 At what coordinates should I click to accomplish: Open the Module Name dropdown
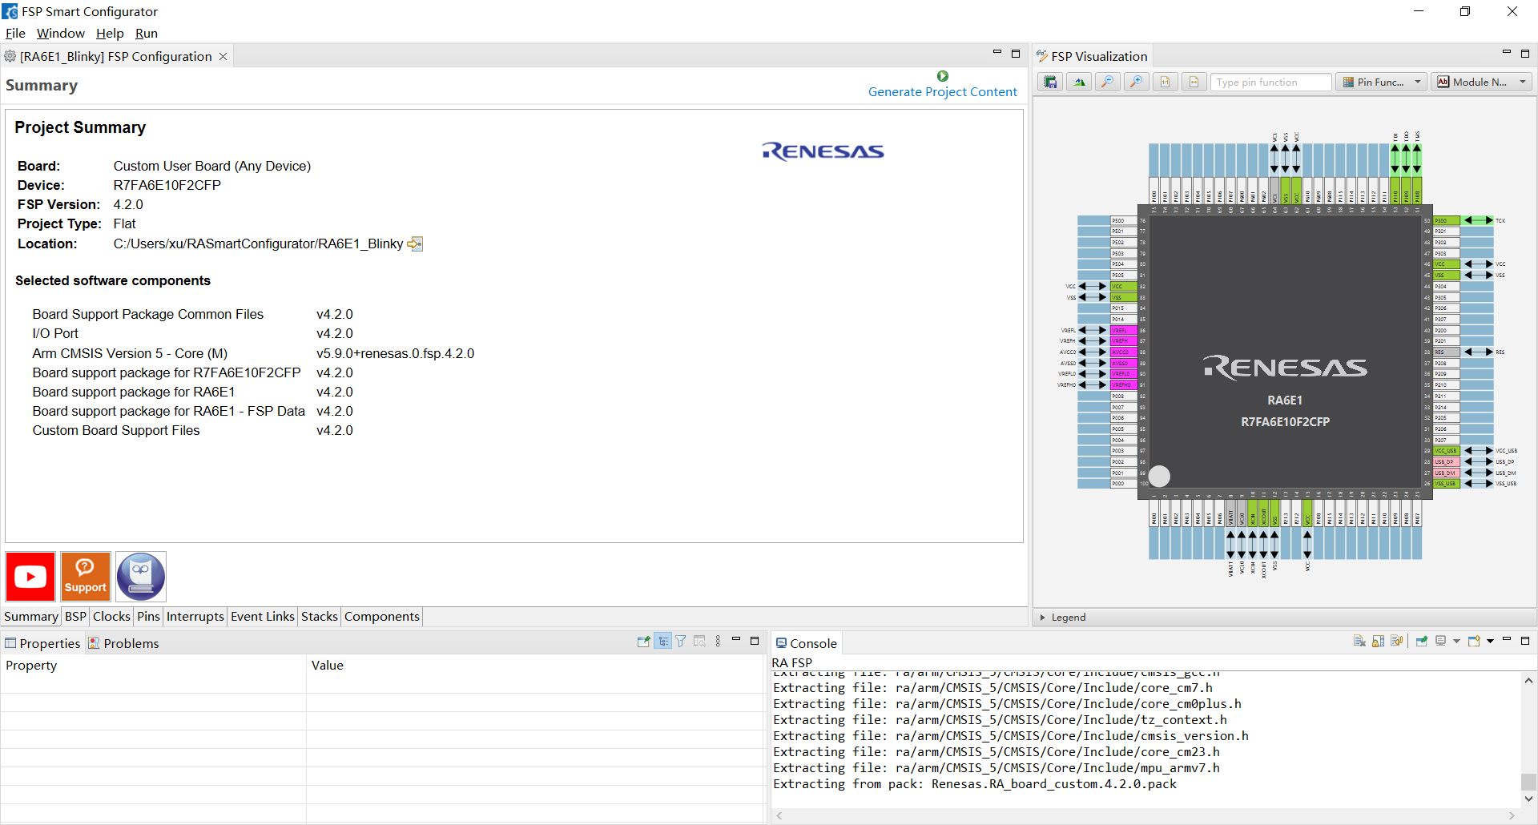[x=1482, y=82]
